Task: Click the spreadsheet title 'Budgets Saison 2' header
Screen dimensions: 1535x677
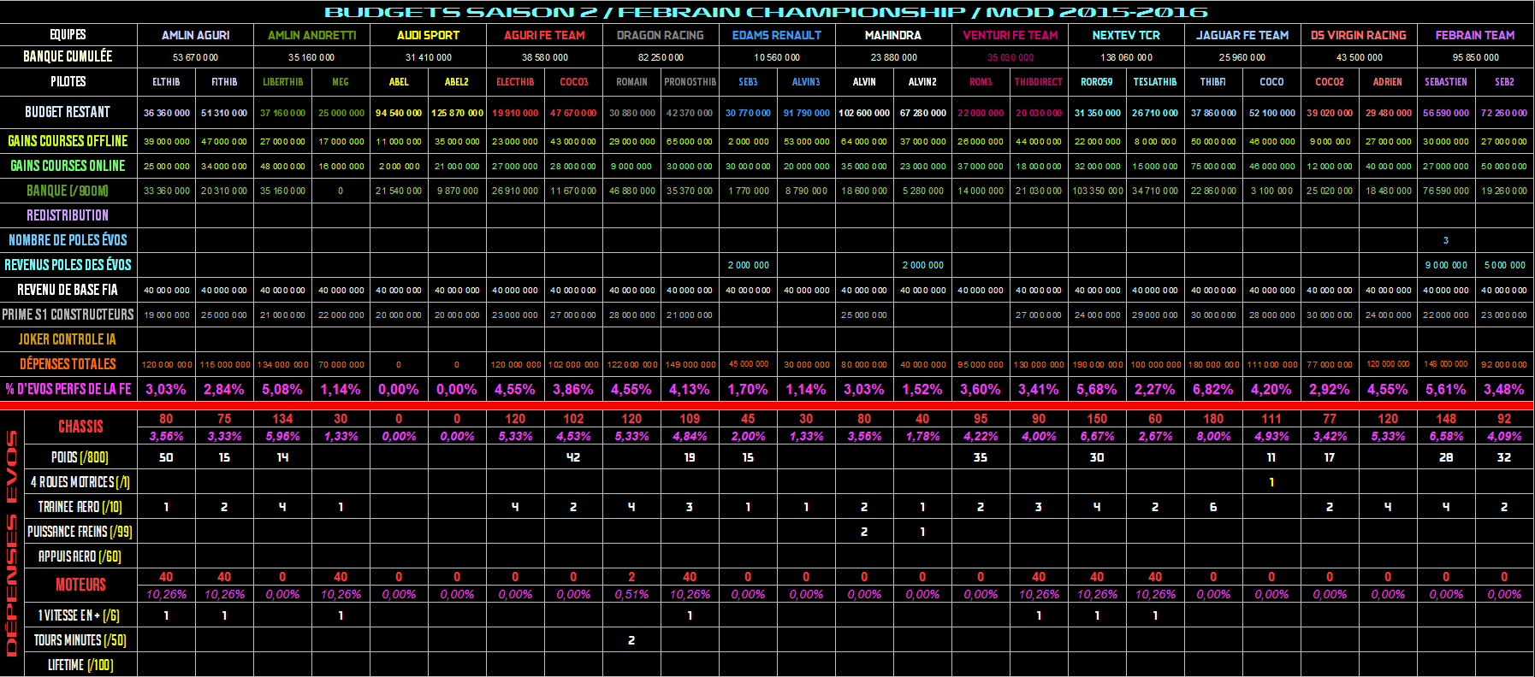Action: click(x=766, y=12)
